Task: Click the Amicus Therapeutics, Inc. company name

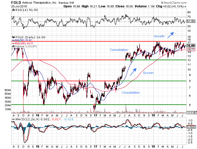Action: click(x=40, y=3)
